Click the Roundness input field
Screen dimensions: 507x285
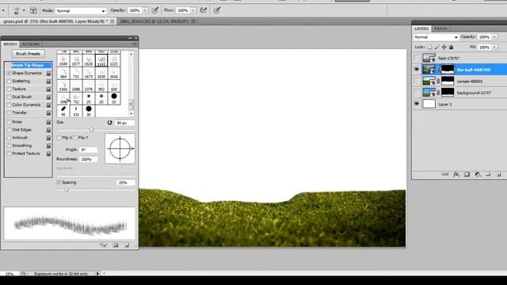88,159
